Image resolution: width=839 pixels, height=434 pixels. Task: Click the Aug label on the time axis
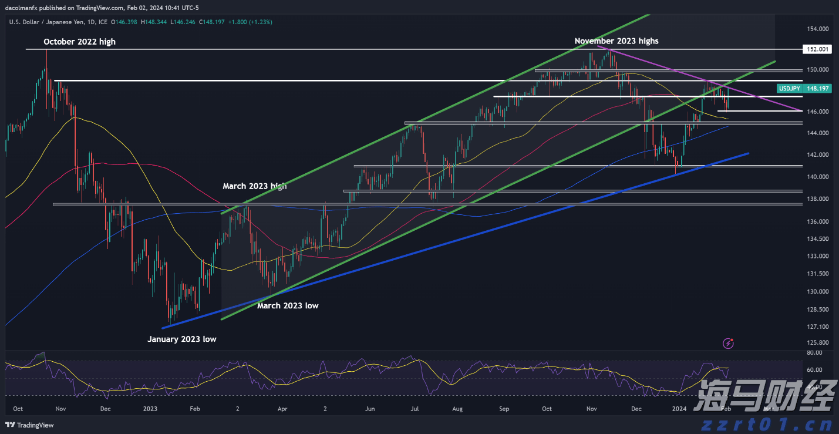457,408
